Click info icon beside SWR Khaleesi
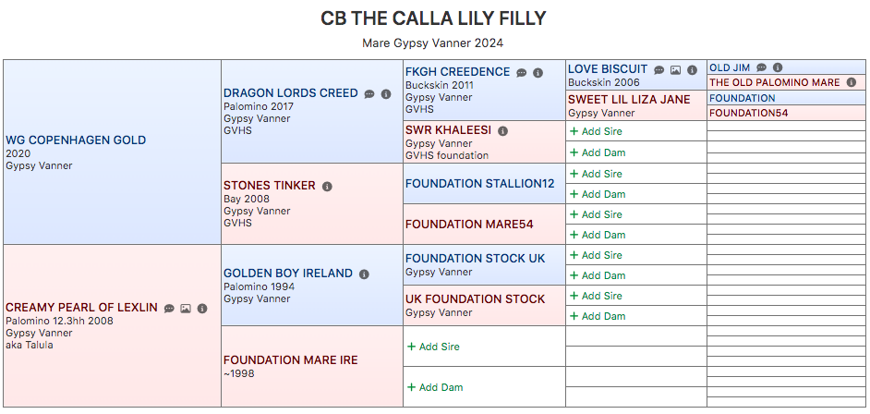Screen dimensions: 870x414 click(502, 131)
